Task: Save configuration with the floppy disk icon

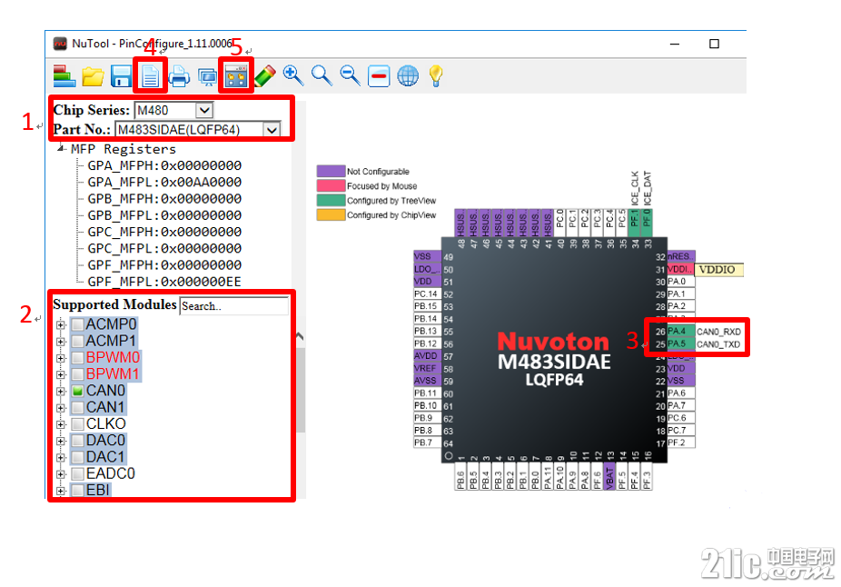Action: coord(121,76)
